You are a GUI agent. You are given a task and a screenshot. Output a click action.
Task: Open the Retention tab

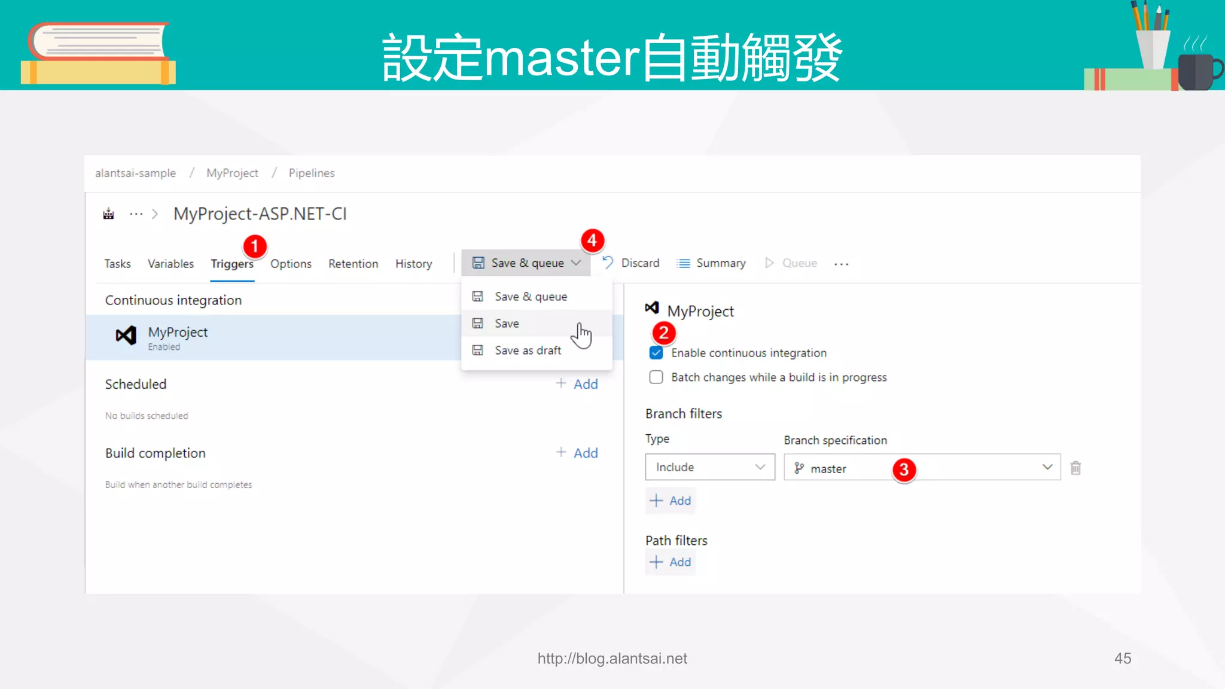[x=353, y=264]
